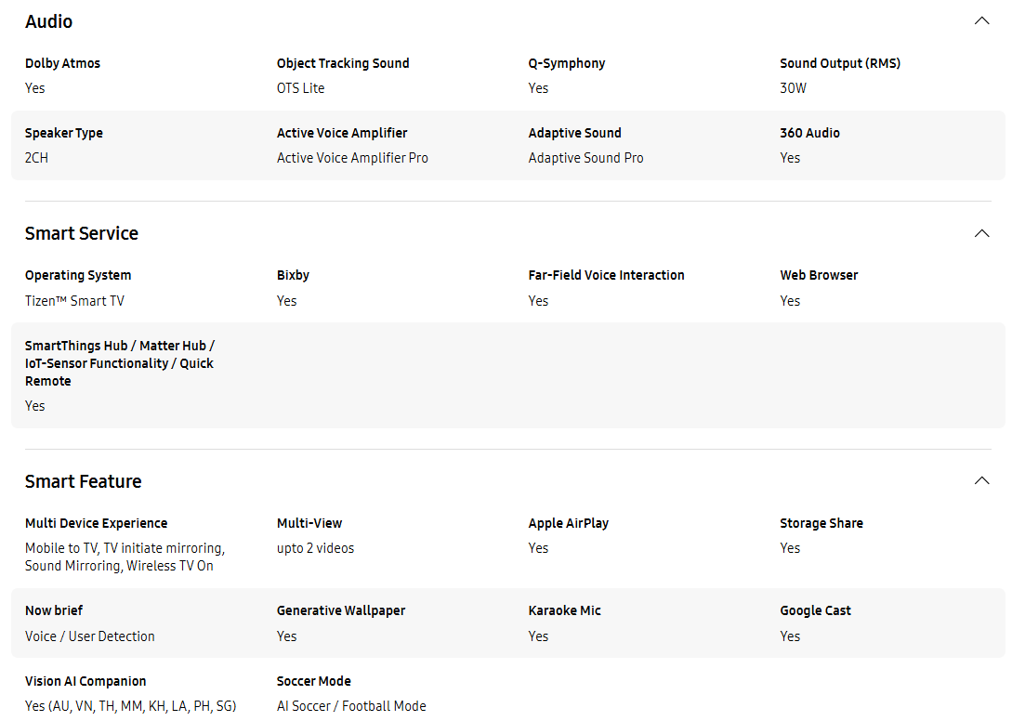Image resolution: width=1012 pixels, height=721 pixels.
Task: Click the AI Soccer / Football Mode value
Action: pos(352,707)
